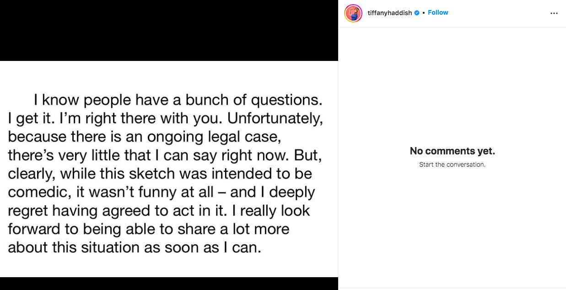Image resolution: width=566 pixels, height=290 pixels.
Task: Click the word "comedic," in the statement
Action: click(36, 192)
